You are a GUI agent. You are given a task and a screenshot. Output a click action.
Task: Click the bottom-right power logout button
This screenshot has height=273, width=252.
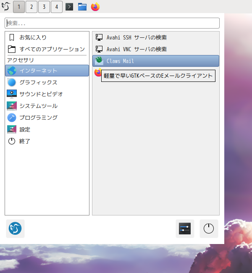click(x=209, y=228)
